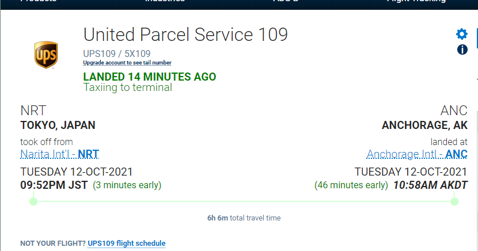Image resolution: width=478 pixels, height=251 pixels.
Task: Open the UPS109 flight schedule link
Action: [127, 244]
